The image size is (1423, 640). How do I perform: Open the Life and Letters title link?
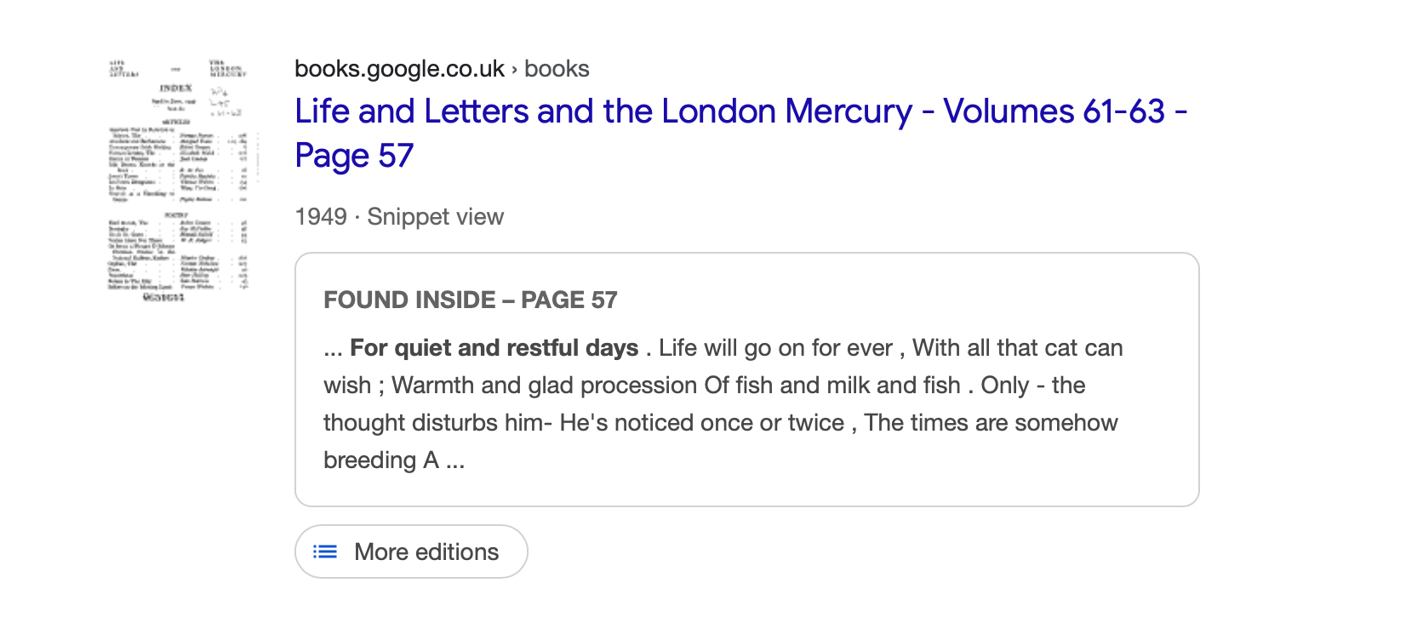(x=603, y=111)
